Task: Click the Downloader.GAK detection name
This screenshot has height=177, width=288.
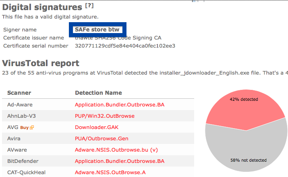Action: (97, 127)
